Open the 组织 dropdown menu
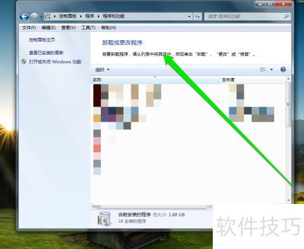The width and height of the screenshot is (304, 249). click(x=102, y=69)
